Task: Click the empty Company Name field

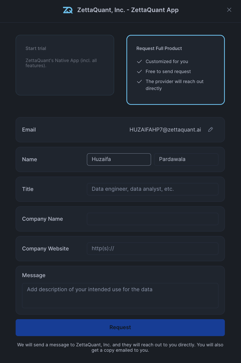Action: (x=153, y=219)
